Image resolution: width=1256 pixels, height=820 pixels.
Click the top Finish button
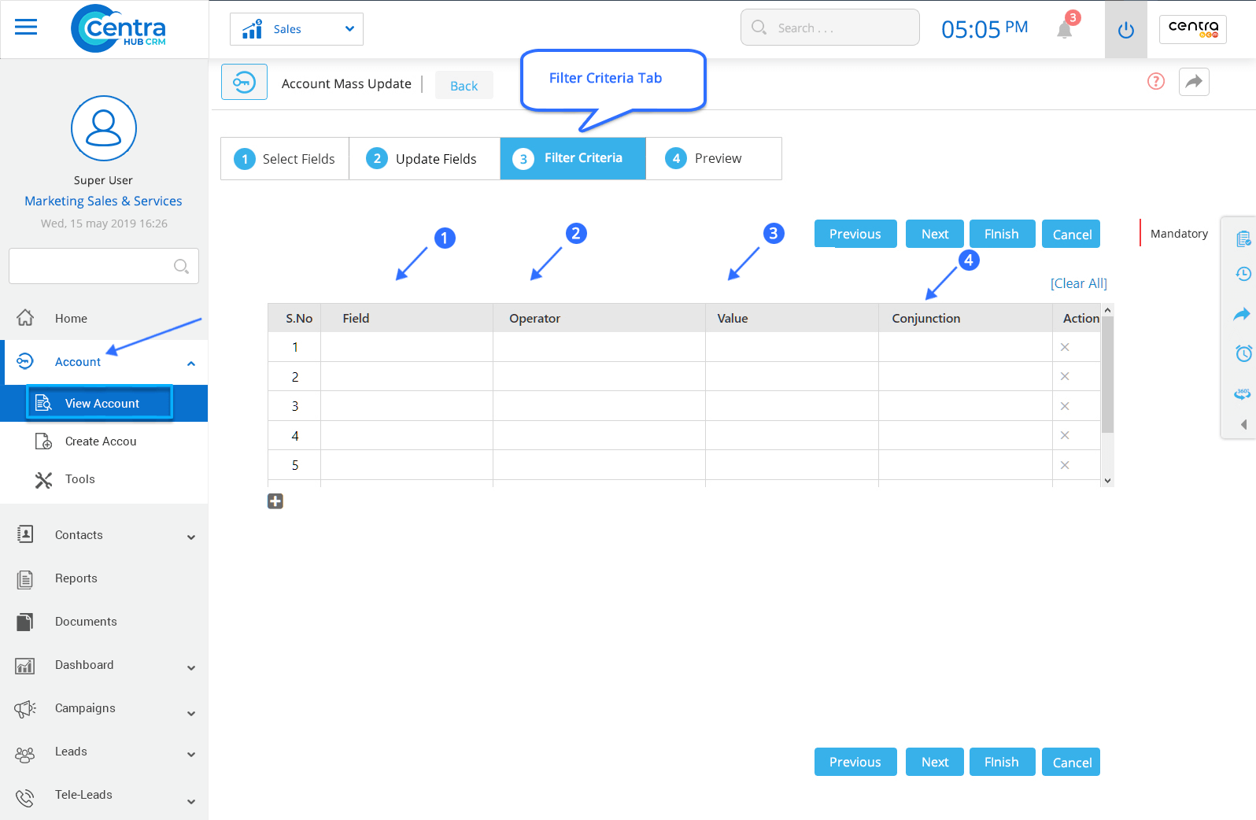(1002, 234)
